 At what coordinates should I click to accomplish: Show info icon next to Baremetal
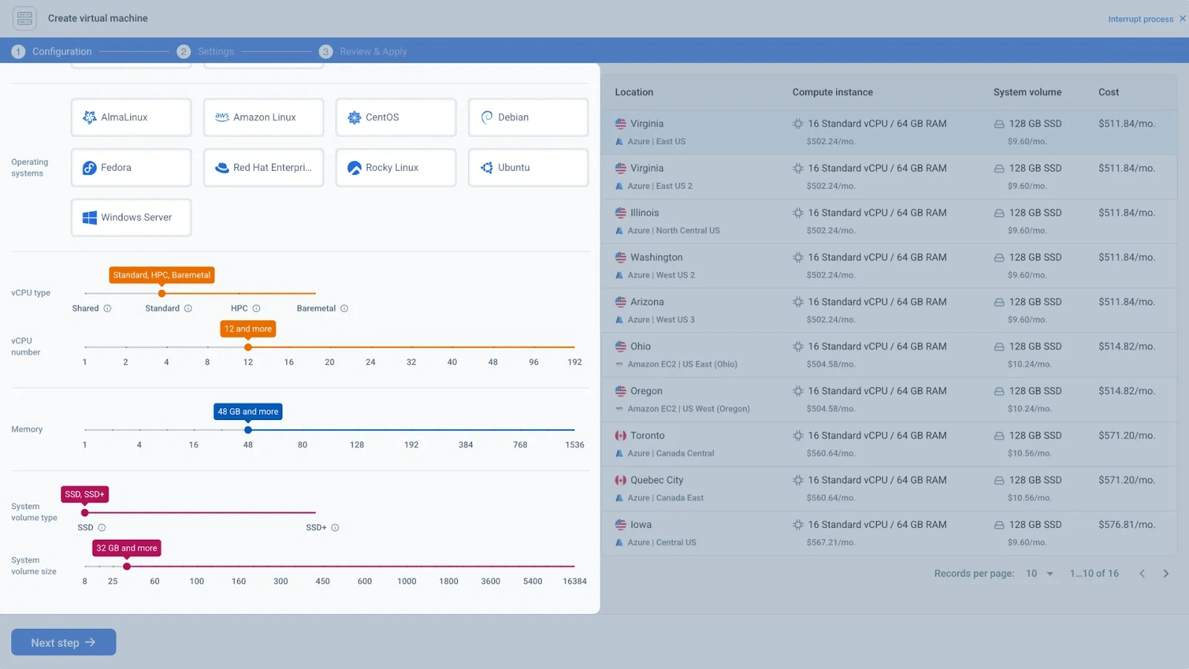click(x=344, y=308)
